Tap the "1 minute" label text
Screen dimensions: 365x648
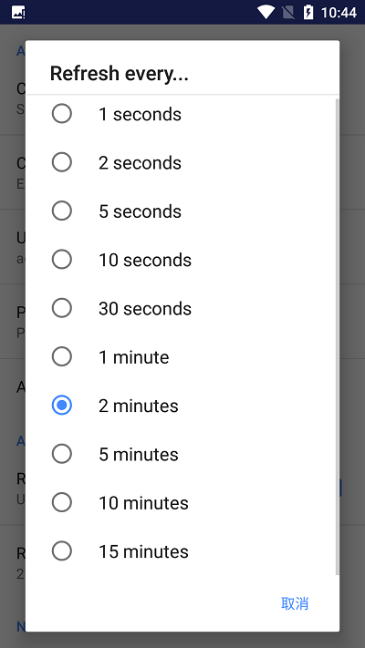click(x=133, y=357)
